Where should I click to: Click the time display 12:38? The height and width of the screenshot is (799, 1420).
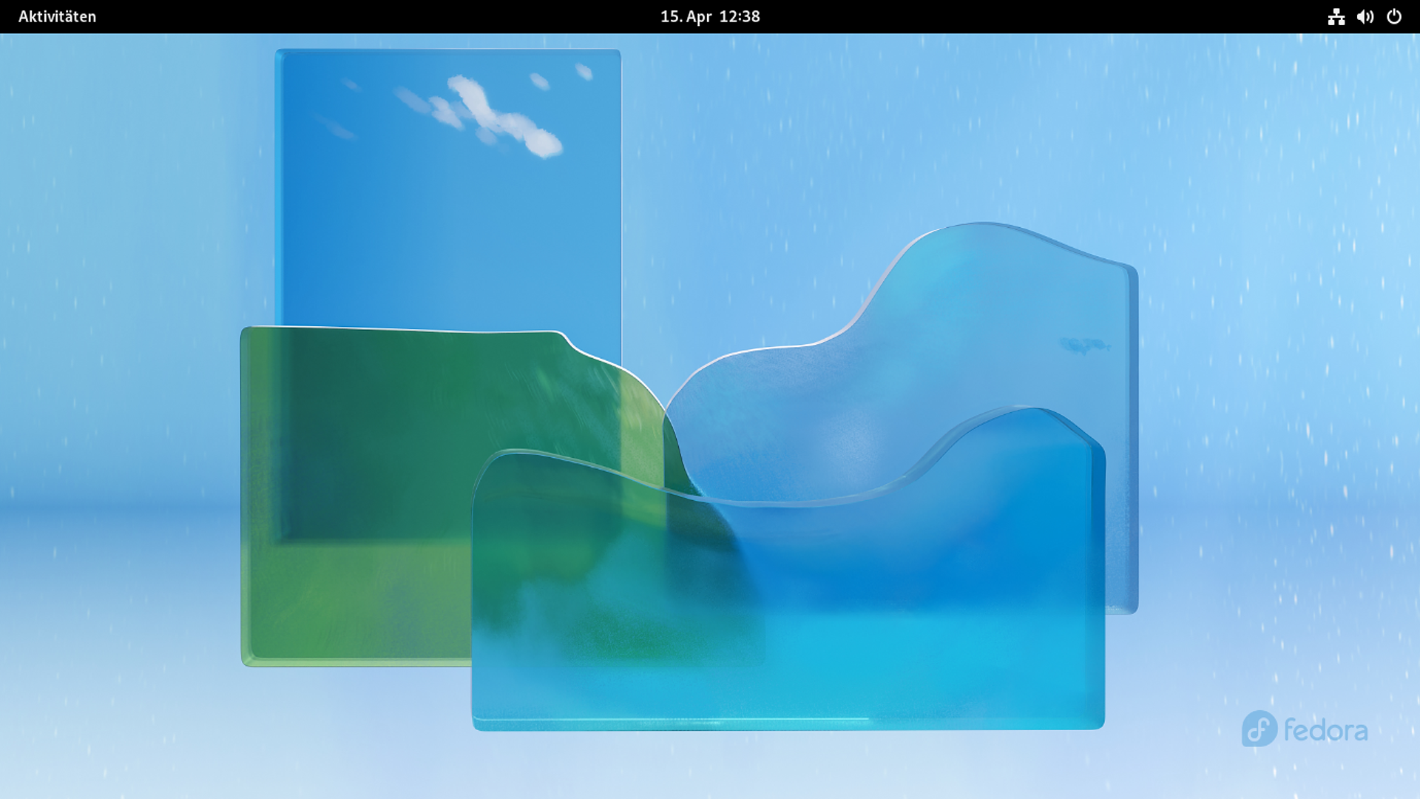point(740,16)
